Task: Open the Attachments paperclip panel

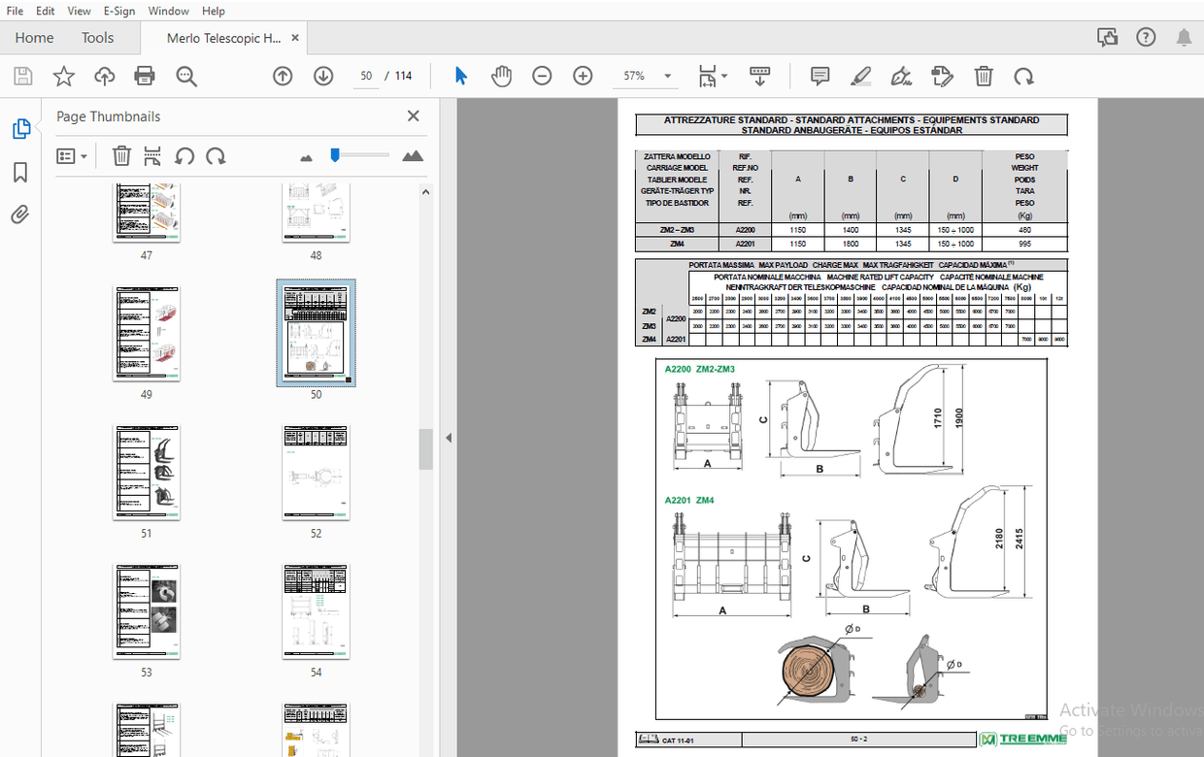Action: (x=20, y=214)
